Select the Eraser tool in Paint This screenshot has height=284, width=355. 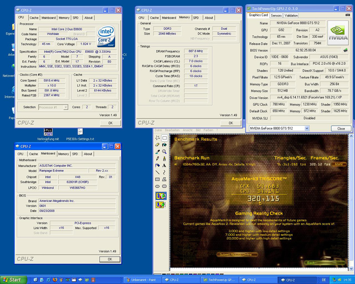pyautogui.click(x=158, y=145)
